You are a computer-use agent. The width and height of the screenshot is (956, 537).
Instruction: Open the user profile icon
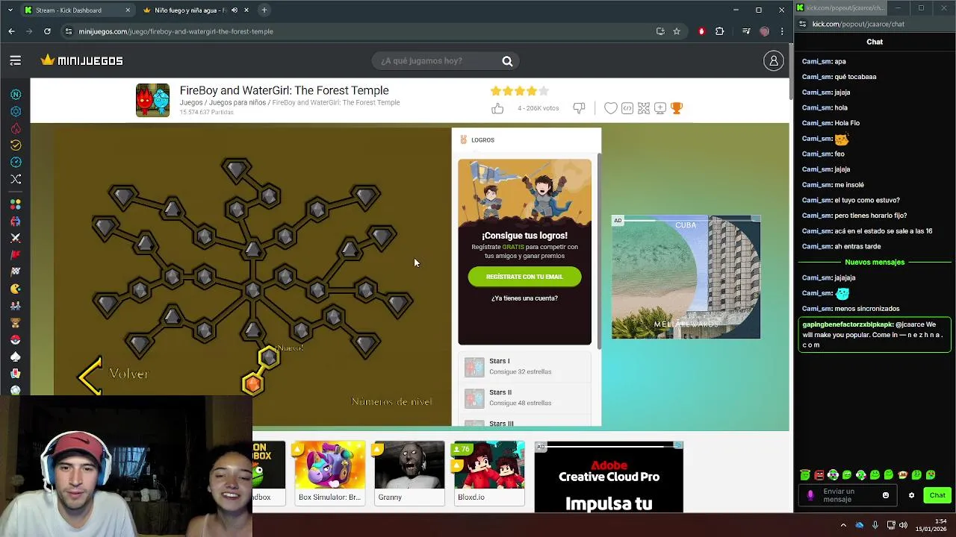point(773,60)
